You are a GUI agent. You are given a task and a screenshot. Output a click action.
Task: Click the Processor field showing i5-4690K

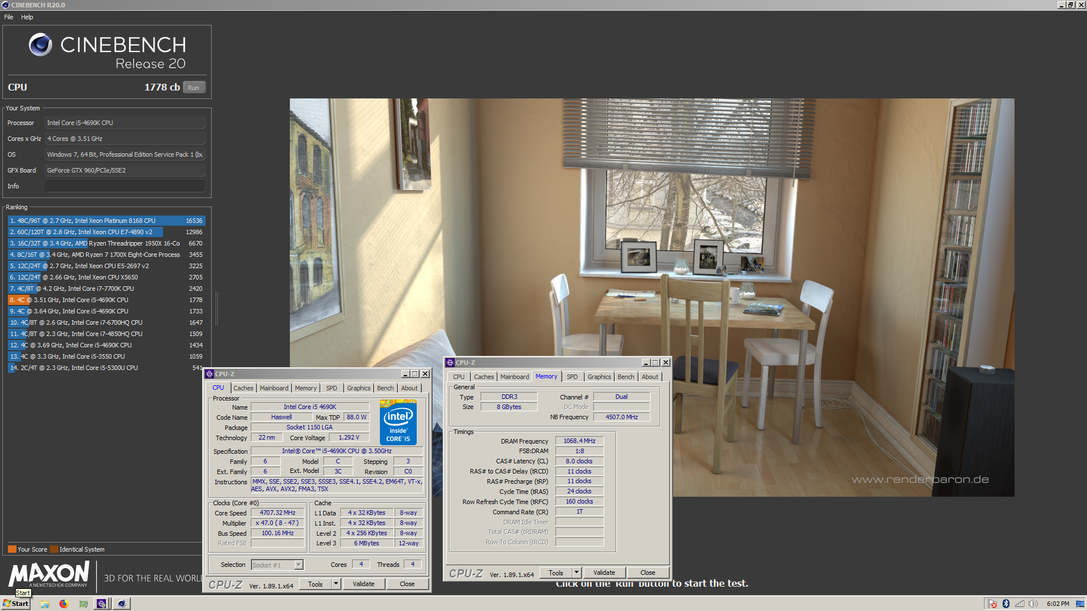125,123
